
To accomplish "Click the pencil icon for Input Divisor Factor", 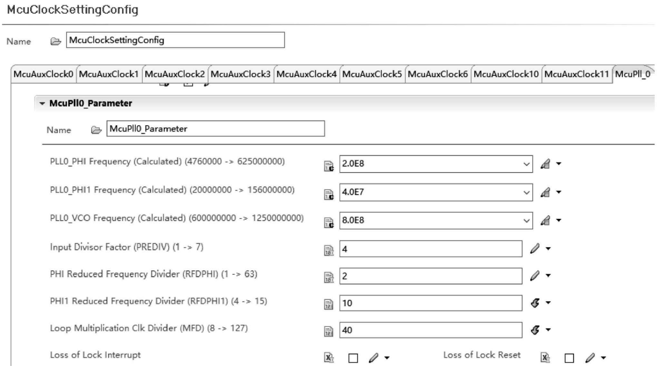I will point(535,248).
